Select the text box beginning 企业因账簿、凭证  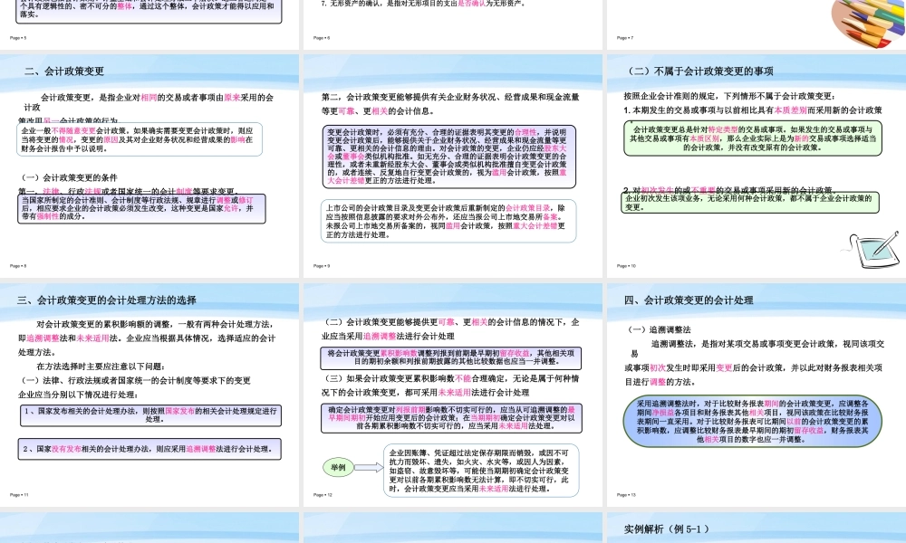click(478, 471)
